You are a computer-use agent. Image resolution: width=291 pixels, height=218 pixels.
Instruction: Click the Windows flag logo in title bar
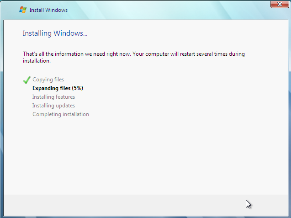tap(23, 10)
